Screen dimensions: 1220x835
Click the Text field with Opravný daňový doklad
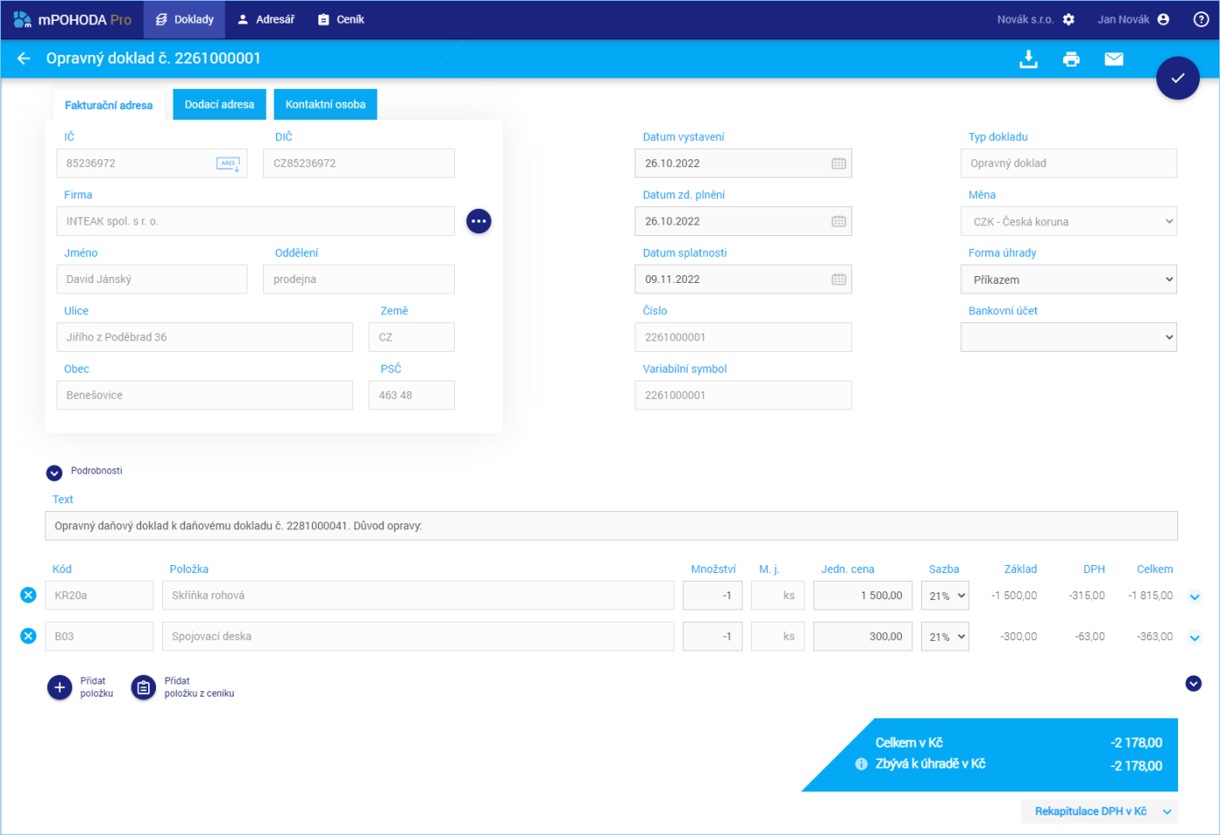click(x=611, y=526)
